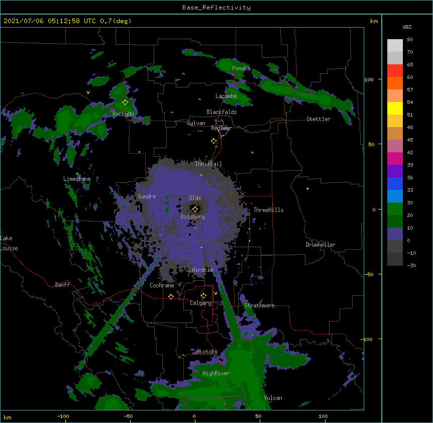The width and height of the screenshot is (433, 423).
Task: Click the yellow 51 dBZ legend swatch
Action: point(395,108)
